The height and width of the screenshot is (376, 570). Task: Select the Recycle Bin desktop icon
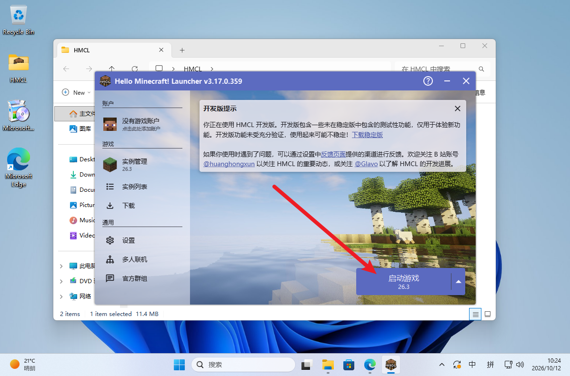(x=18, y=20)
